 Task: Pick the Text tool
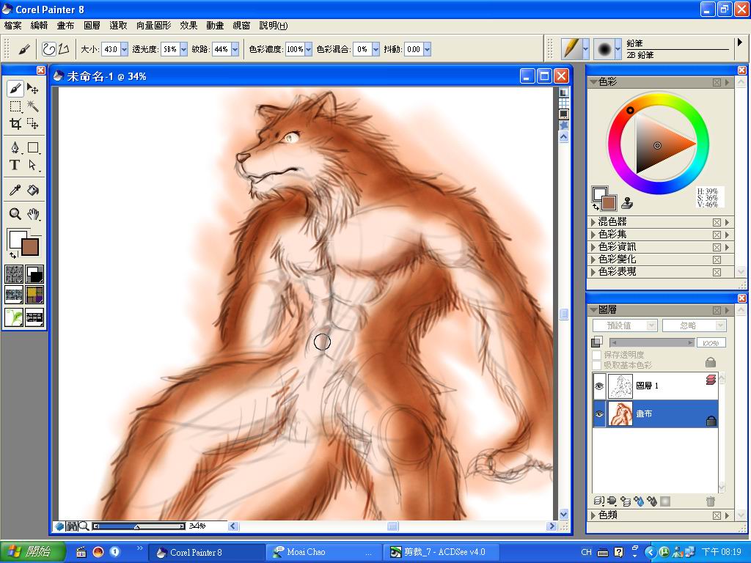pyautogui.click(x=15, y=166)
